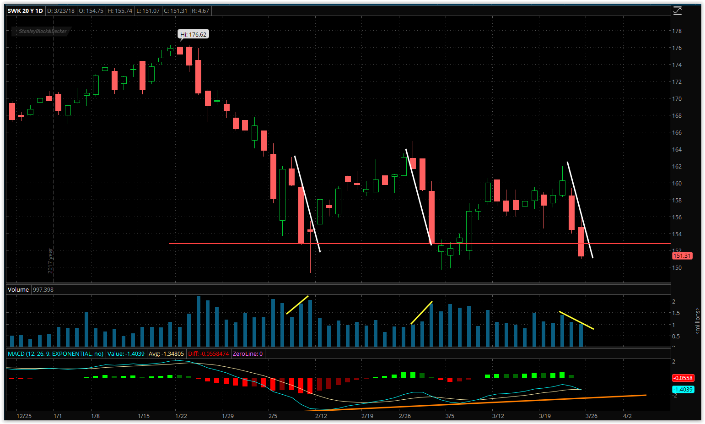Click the 150 price axis label
This screenshot has width=705, height=424.
pos(677,267)
